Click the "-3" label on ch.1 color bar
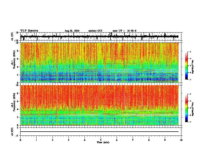 point(190,52)
